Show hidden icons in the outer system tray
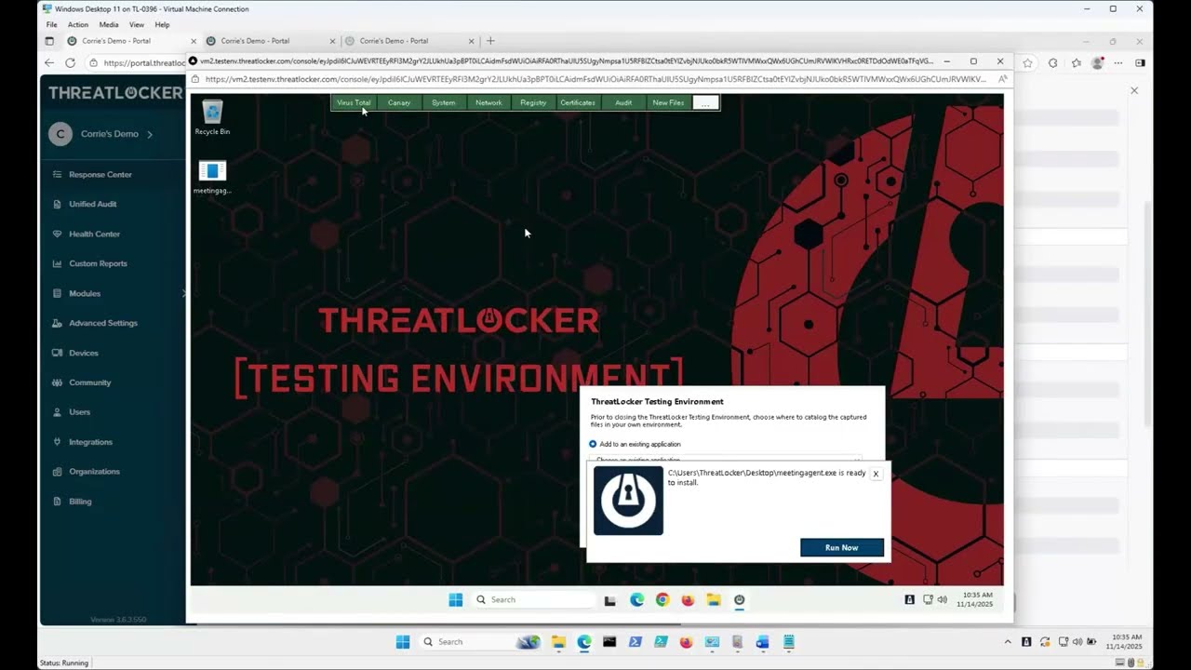This screenshot has height=670, width=1191. point(1008,642)
